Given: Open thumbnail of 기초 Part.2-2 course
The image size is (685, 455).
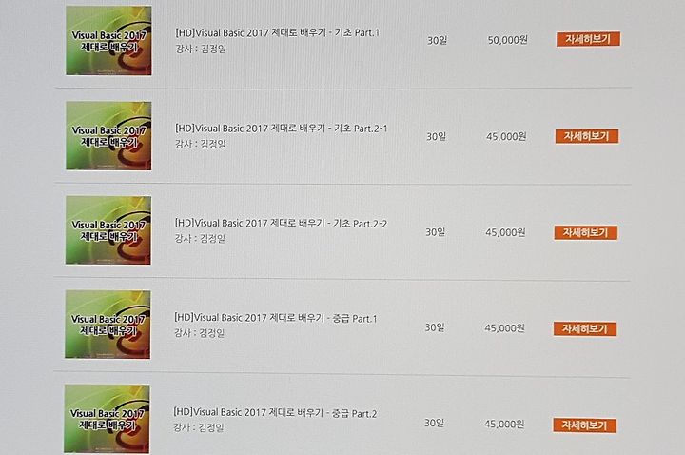Looking at the screenshot, I should (x=108, y=230).
